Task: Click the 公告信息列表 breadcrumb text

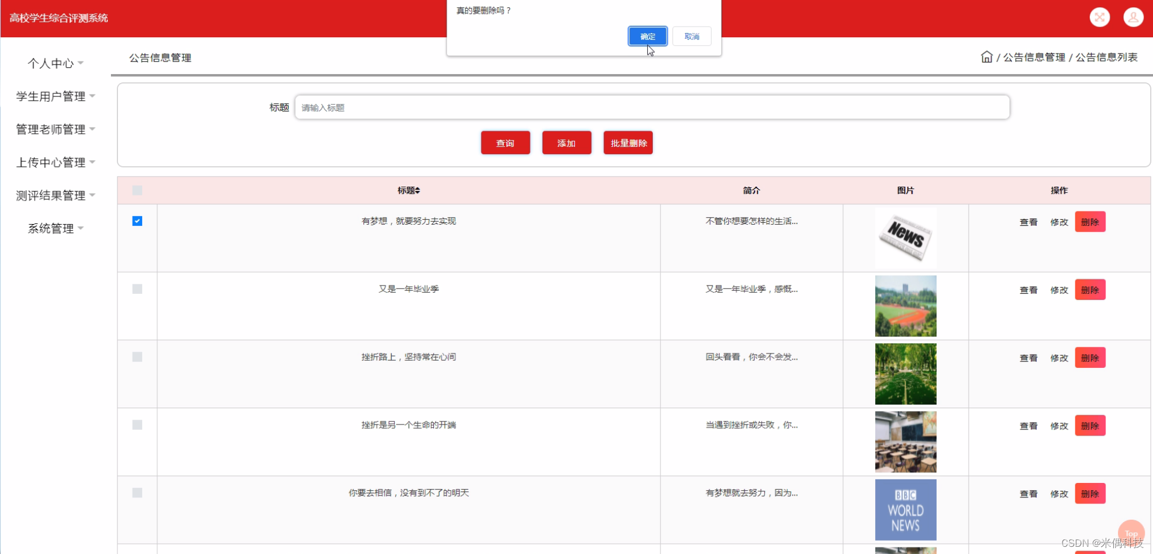Action: click(x=1107, y=57)
